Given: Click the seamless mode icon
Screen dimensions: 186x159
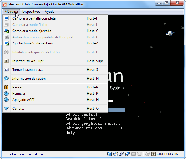Looking at the screenshot, I should [6, 25].
